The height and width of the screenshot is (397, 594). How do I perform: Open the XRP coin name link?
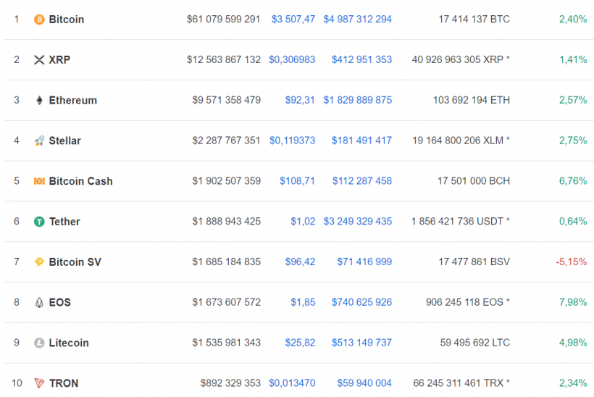click(59, 60)
